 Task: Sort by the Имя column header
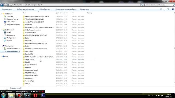[24, 13]
